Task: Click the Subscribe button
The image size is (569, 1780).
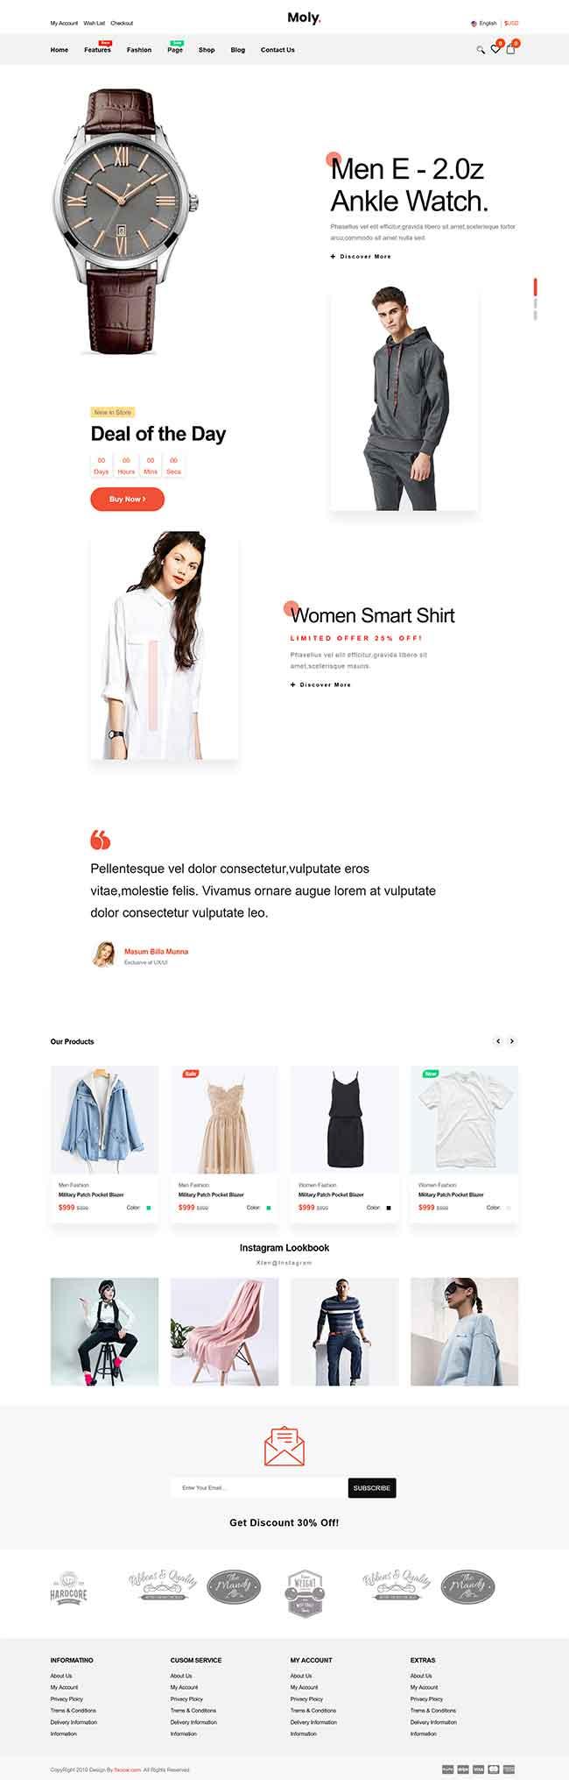Action: (x=372, y=1488)
